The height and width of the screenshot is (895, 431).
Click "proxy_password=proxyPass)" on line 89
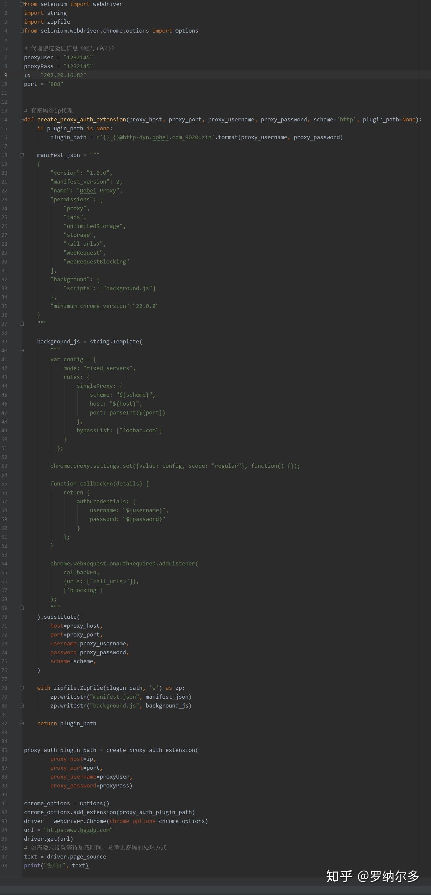click(91, 785)
